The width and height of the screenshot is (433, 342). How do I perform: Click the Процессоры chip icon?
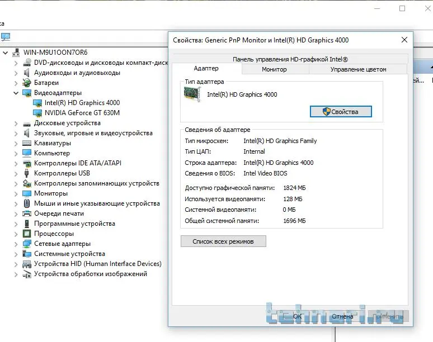coord(27,234)
